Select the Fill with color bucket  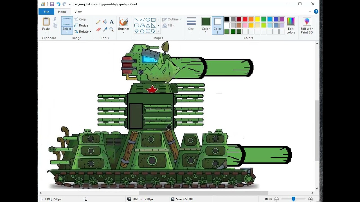[x=105, y=22]
